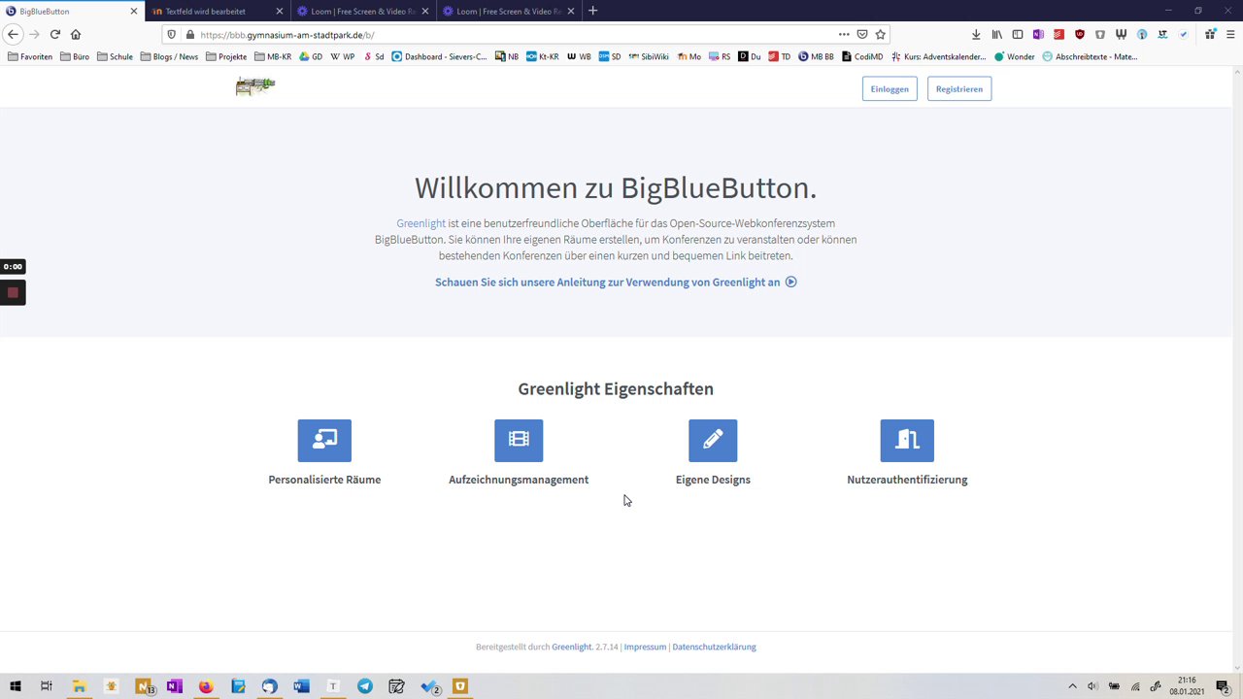Click the volume speaker tray icon
The width and height of the screenshot is (1243, 699).
1092,686
